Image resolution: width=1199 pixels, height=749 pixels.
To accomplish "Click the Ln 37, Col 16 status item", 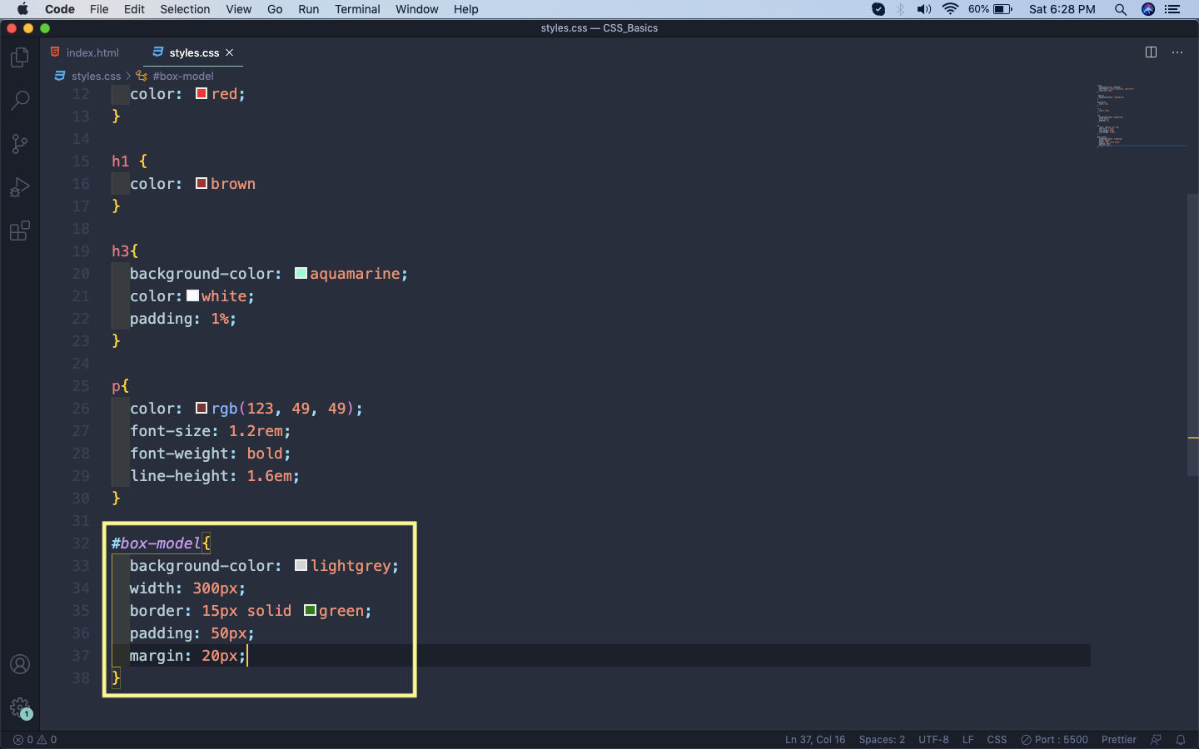I will [815, 739].
